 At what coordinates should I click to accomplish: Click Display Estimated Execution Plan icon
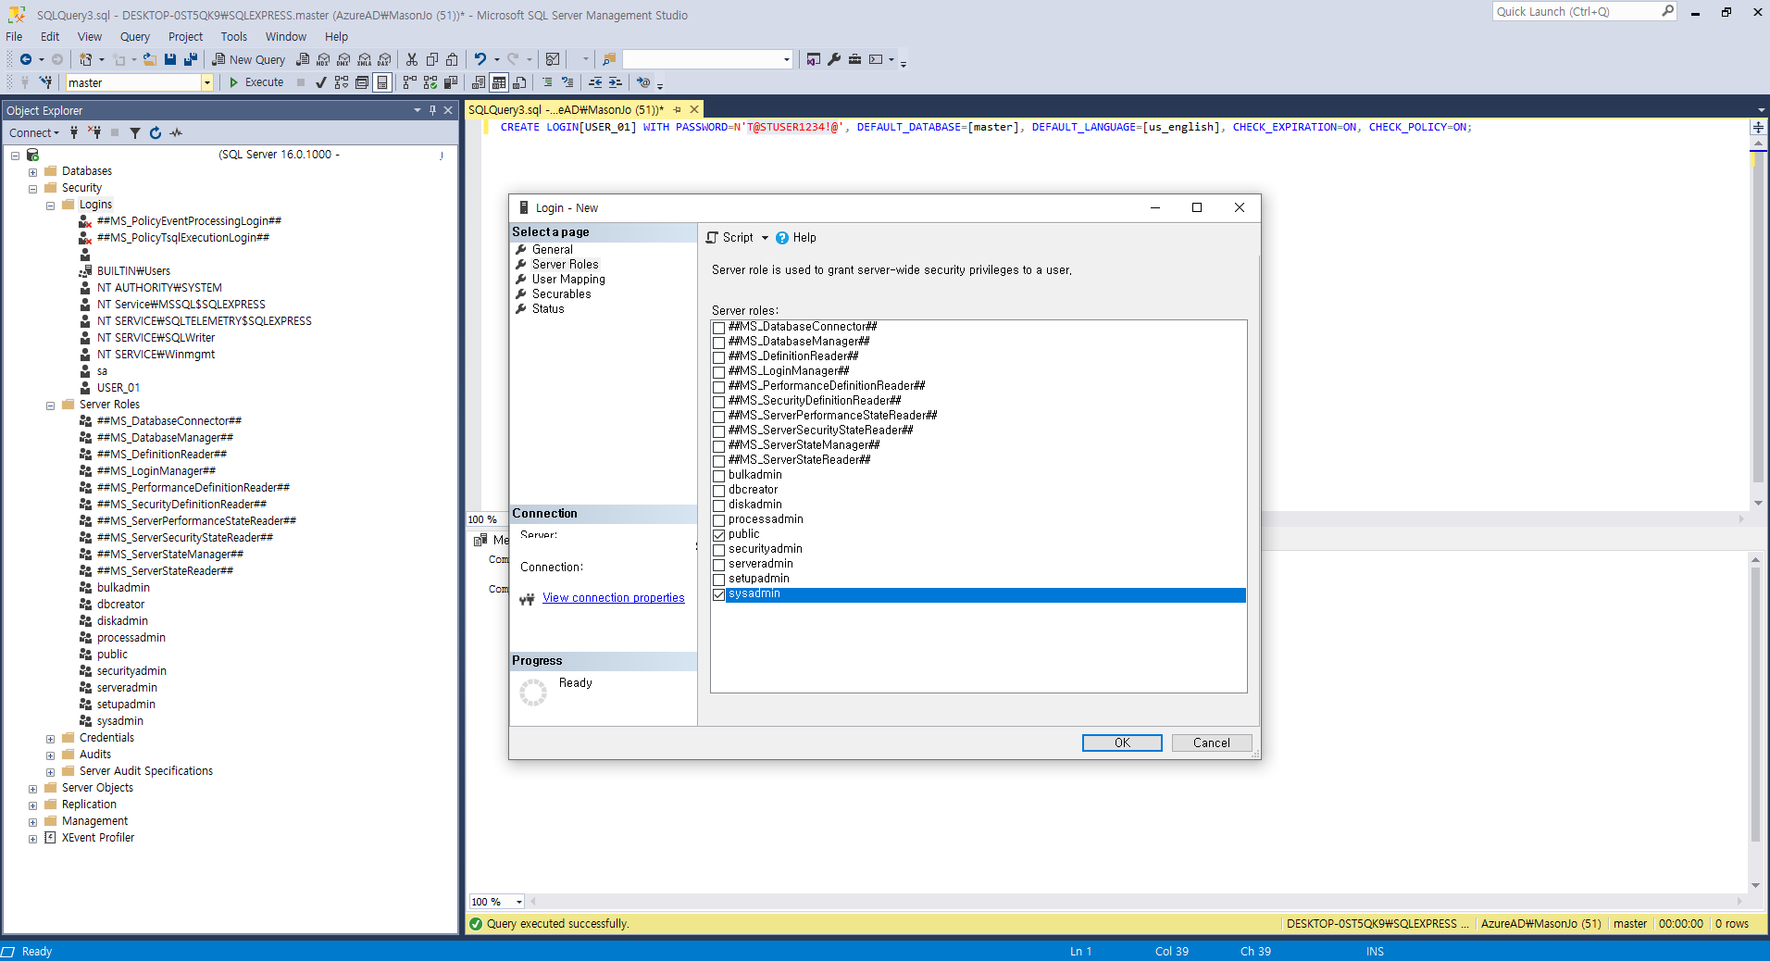[342, 82]
